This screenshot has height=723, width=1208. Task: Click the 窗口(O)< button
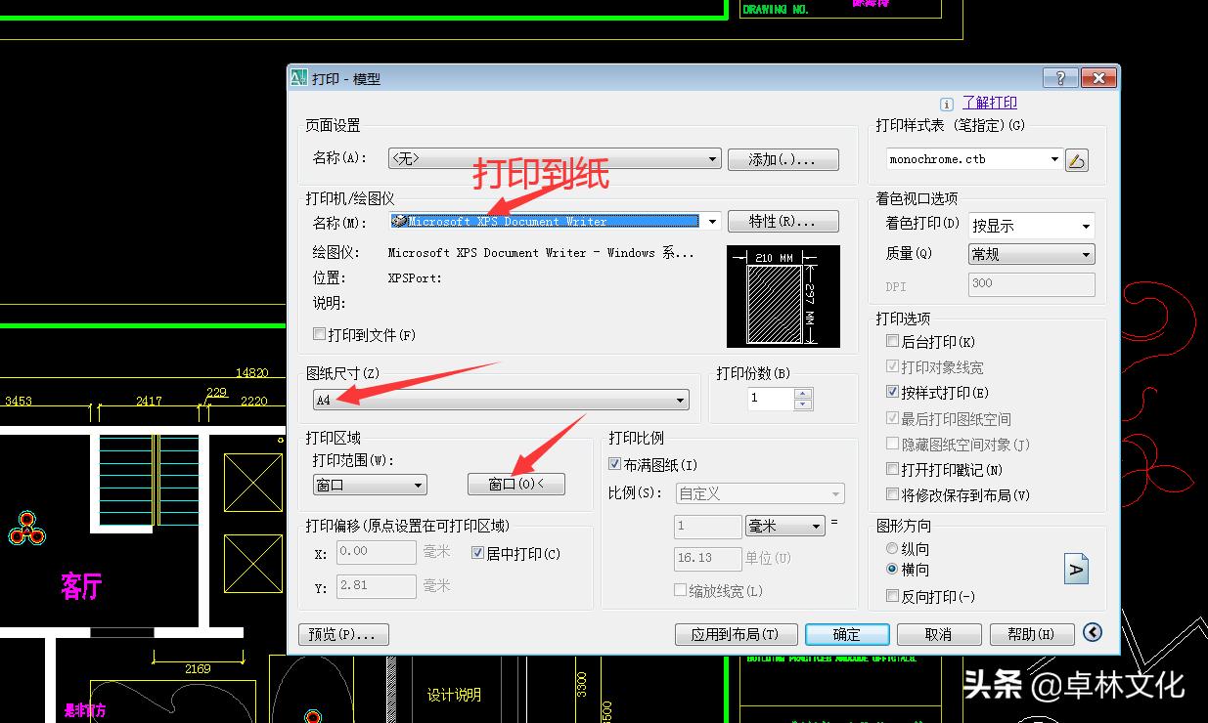[516, 484]
